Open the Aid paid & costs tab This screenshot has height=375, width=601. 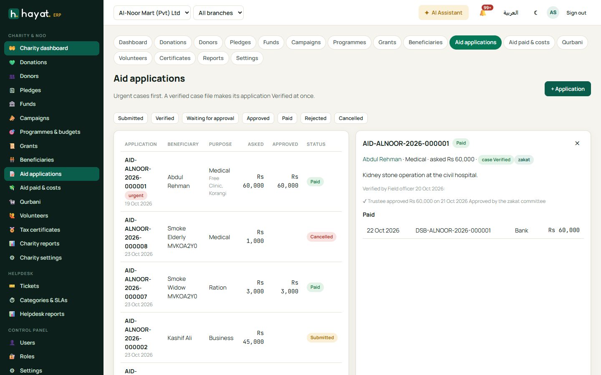click(529, 42)
